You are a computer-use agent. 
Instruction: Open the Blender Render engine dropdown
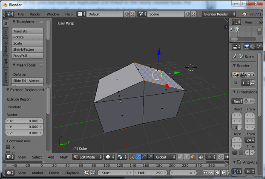click(x=219, y=14)
